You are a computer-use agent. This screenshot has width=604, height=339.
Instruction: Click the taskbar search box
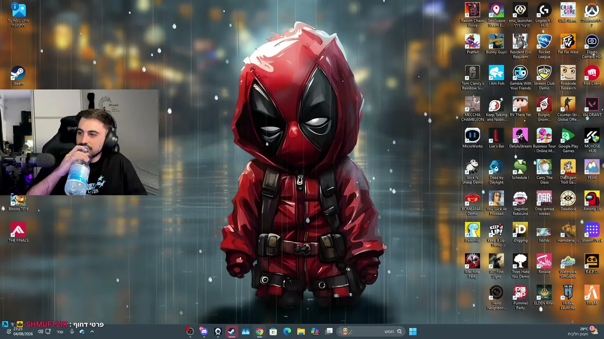point(371,331)
